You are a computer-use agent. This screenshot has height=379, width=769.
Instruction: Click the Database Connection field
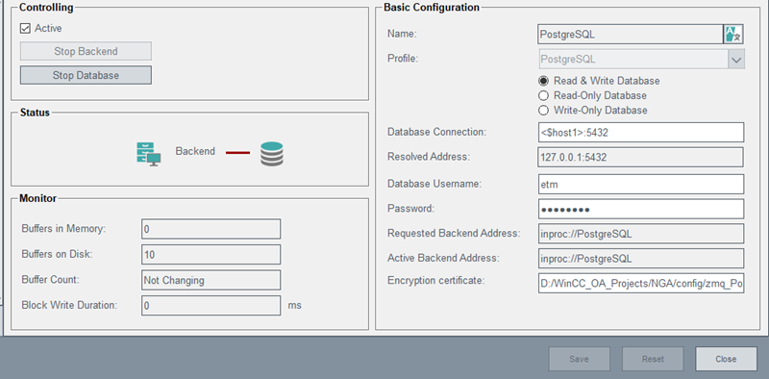point(641,132)
